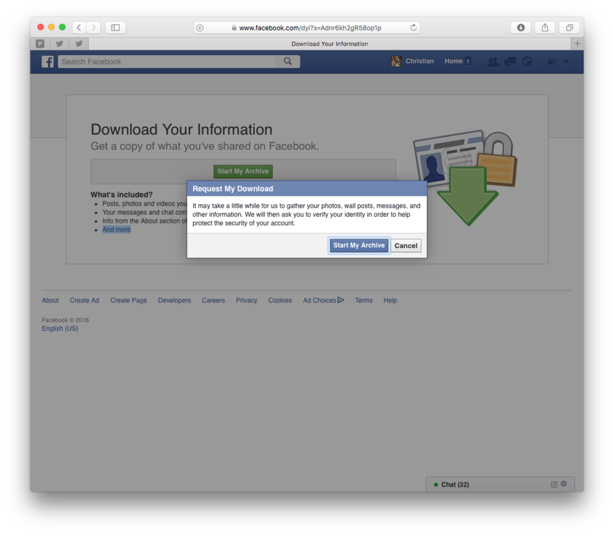Image resolution: width=614 pixels, height=535 pixels.
Task: Show all tabs overview button
Action: click(570, 28)
